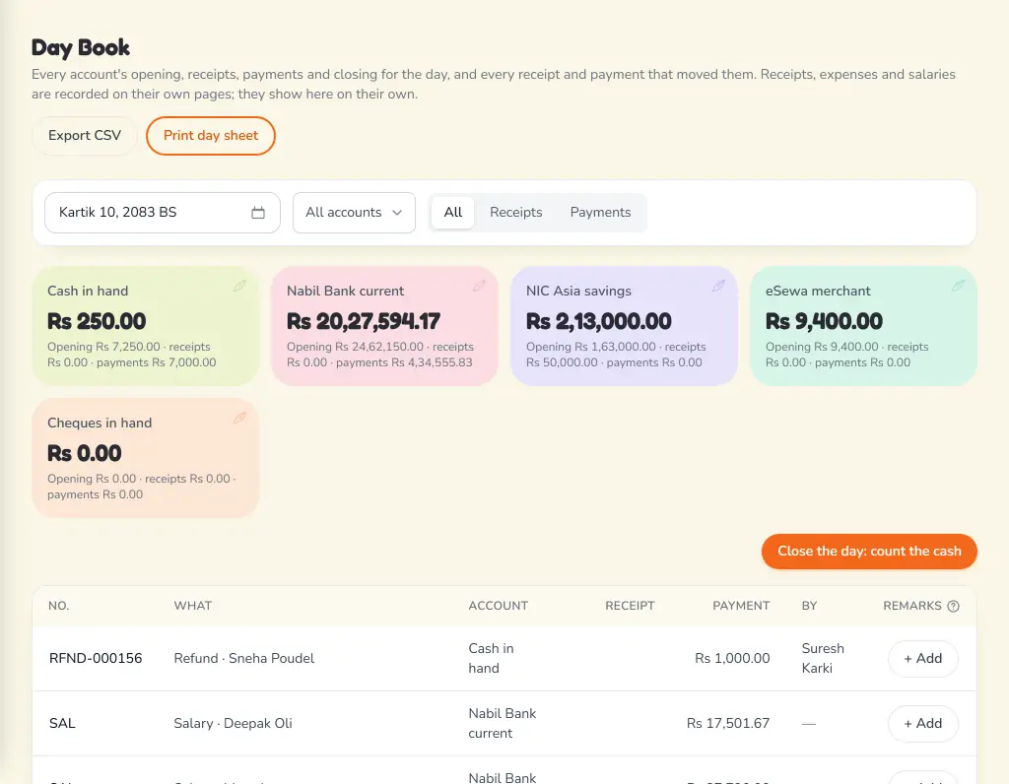Click the NIC Asia balance Rs 2,13,000.00
1009x784 pixels.
tap(598, 321)
